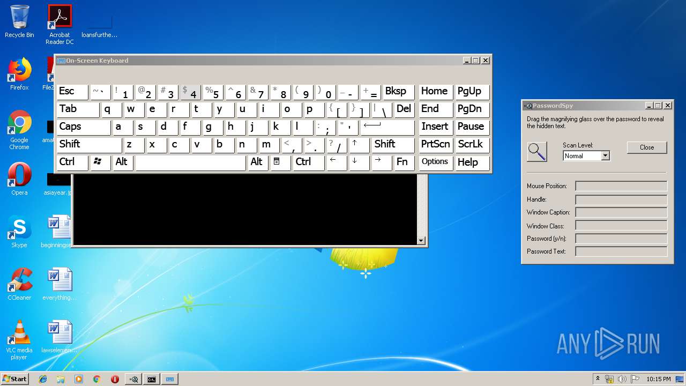Open the on-screen keyboard Options
This screenshot has height=386, width=686.
pyautogui.click(x=436, y=162)
